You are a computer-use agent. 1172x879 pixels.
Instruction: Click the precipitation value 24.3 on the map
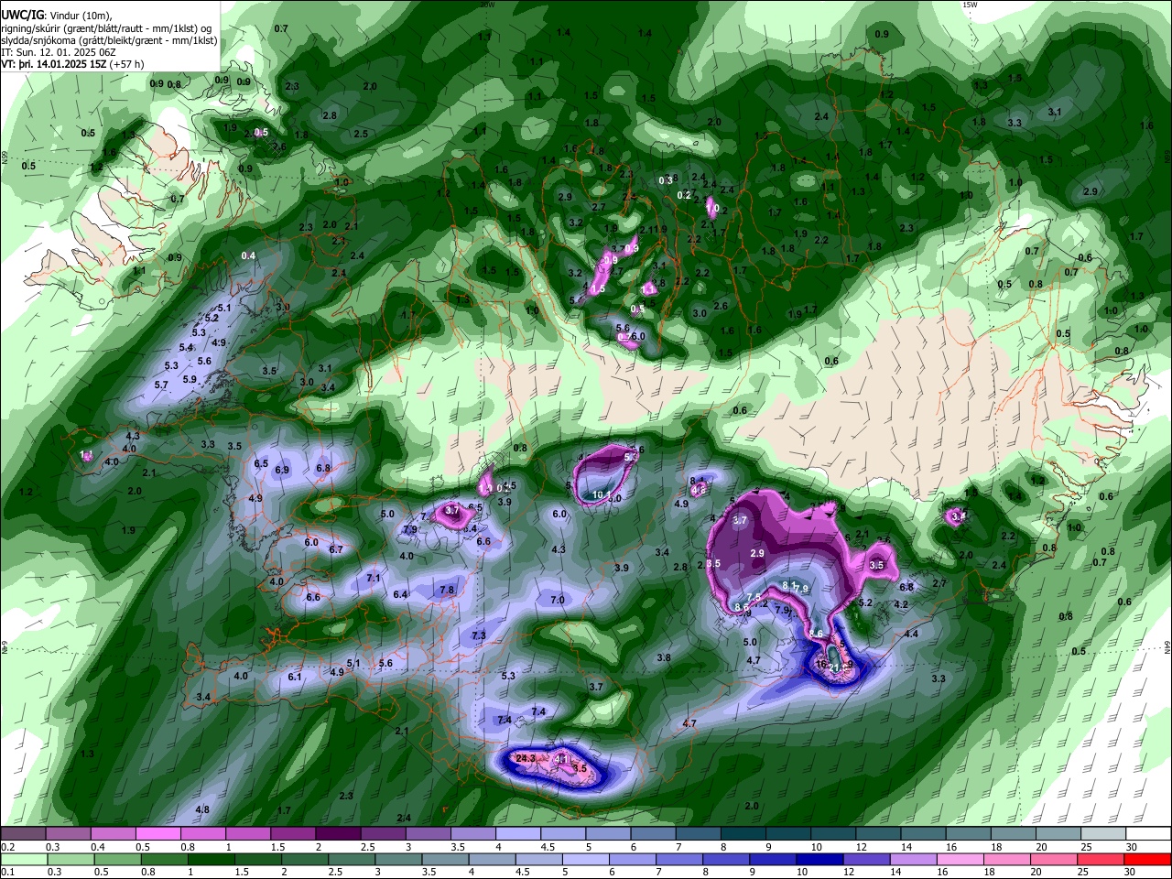point(526,758)
